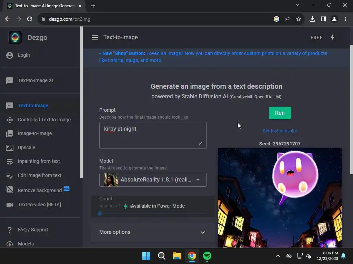This screenshot has height=264, width=353.
Task: Click the Text-to-video camera icon
Action: click(10, 205)
